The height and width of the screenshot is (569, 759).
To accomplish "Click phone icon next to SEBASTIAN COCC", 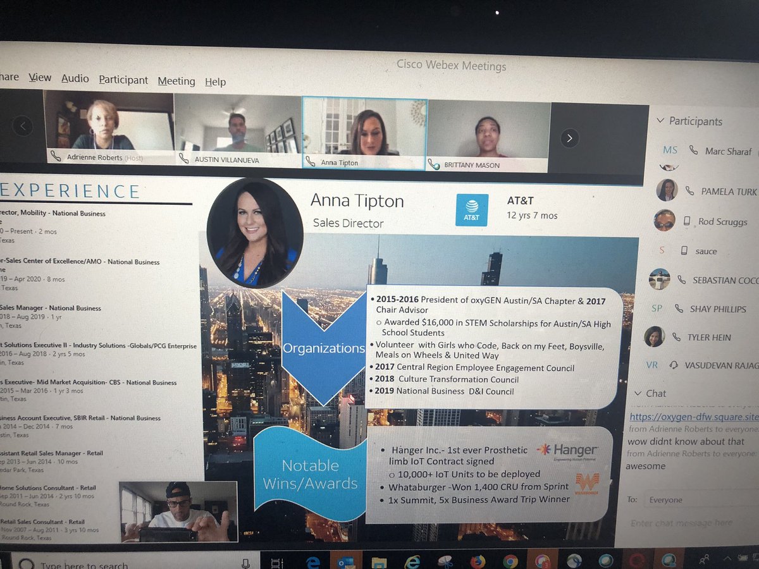I will click(x=681, y=279).
